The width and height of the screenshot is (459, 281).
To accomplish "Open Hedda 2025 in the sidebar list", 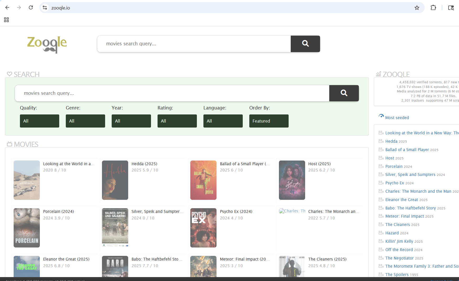I will [x=391, y=141].
